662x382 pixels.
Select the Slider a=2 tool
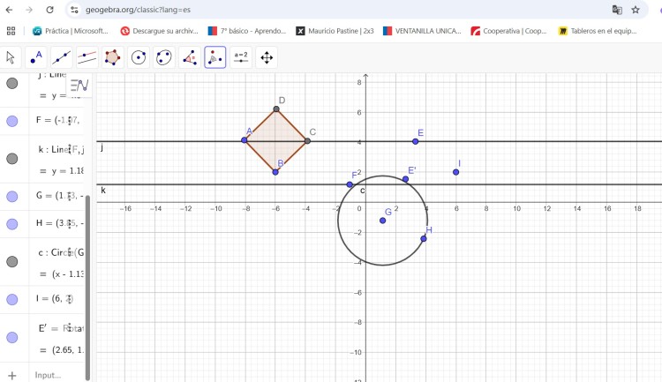(x=241, y=57)
